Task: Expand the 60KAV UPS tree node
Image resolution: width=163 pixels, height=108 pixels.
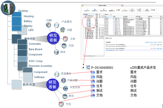Action: coord(84,17)
